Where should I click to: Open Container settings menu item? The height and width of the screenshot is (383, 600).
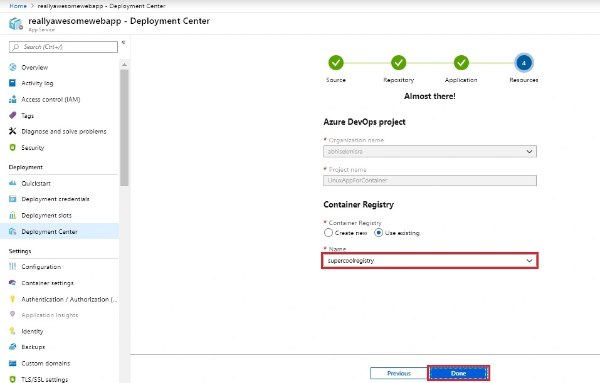point(48,283)
